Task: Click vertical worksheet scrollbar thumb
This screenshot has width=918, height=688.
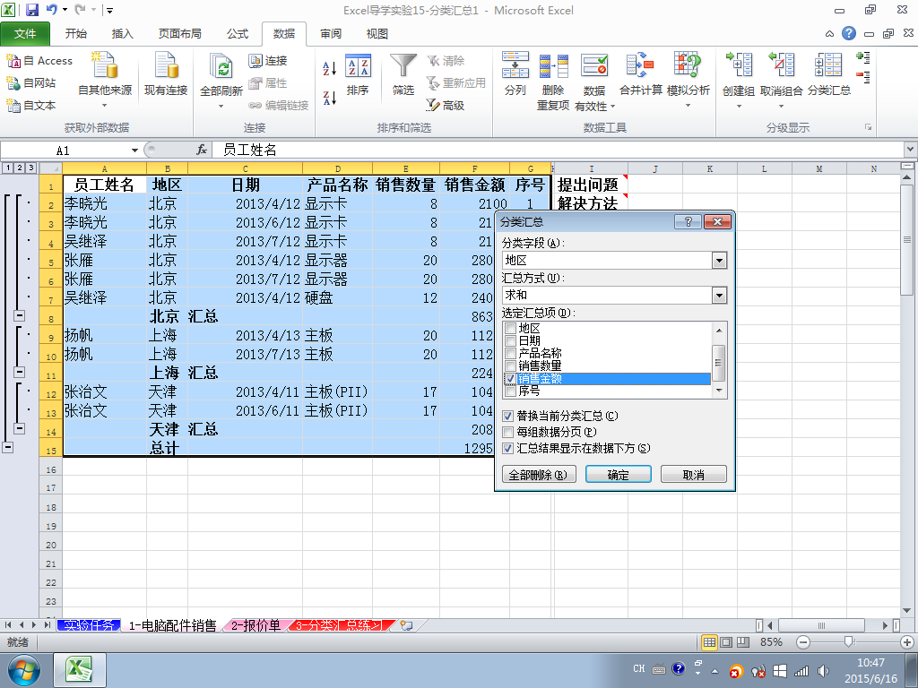Action: [x=907, y=240]
